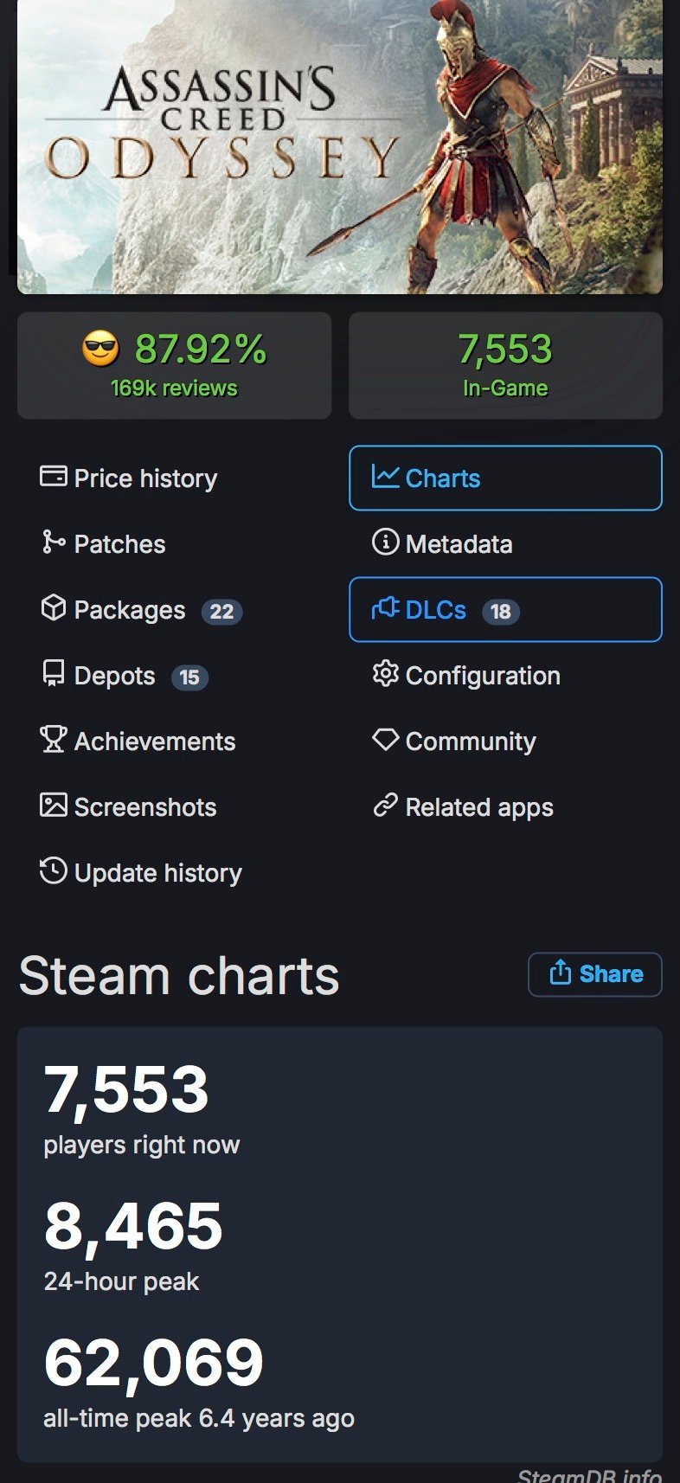Click the Depots drive icon

54,673
